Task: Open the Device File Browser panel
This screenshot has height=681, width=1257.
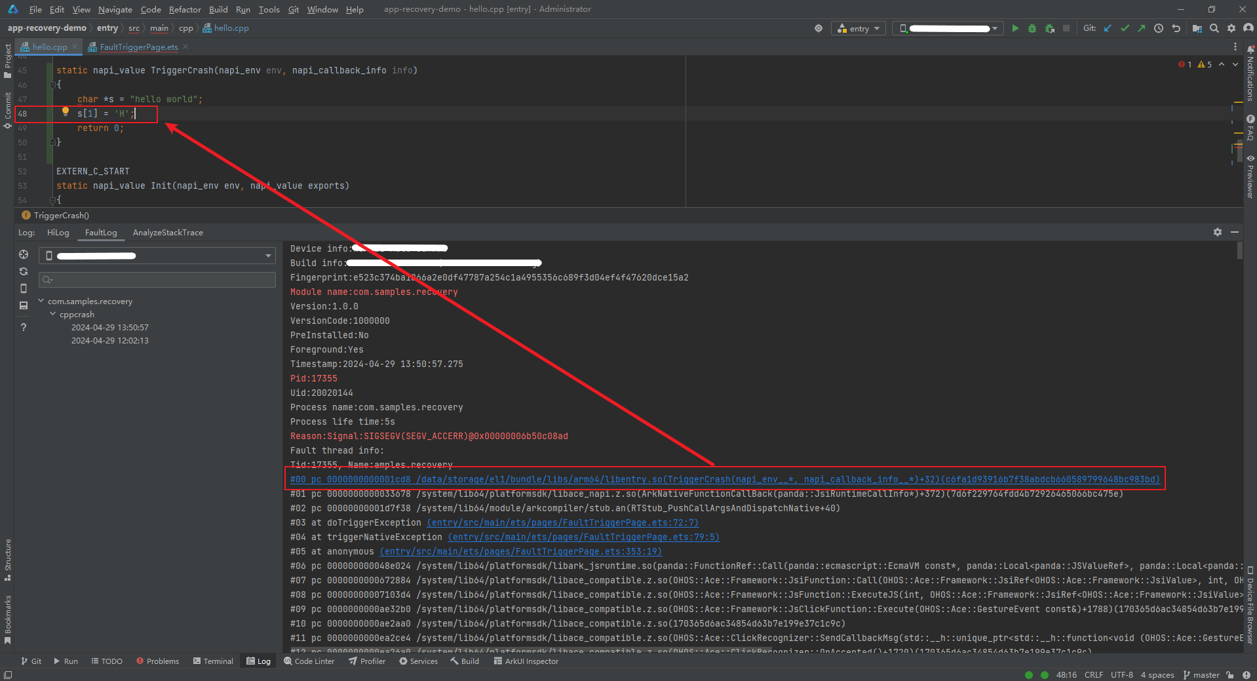Action: 1250,606
